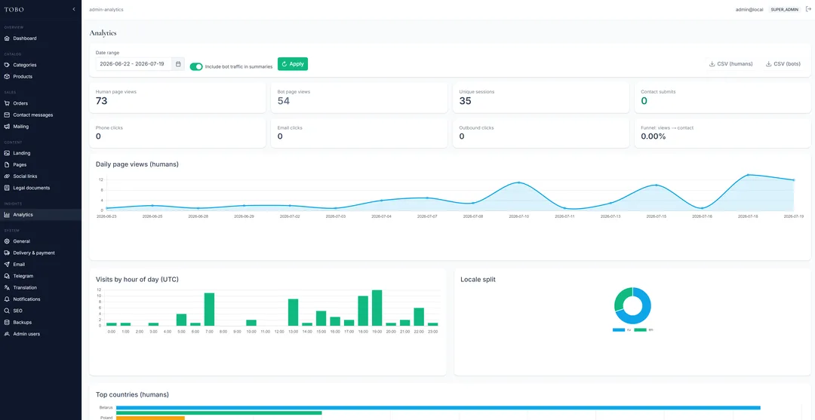The image size is (815, 420).
Task: Click the Poland bar in Top countries
Action: tap(150, 418)
